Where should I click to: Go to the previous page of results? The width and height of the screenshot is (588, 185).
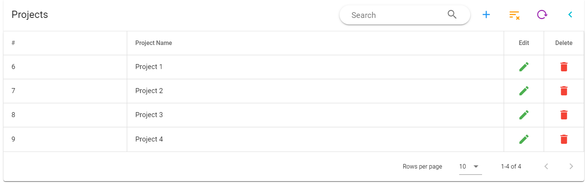pyautogui.click(x=546, y=166)
